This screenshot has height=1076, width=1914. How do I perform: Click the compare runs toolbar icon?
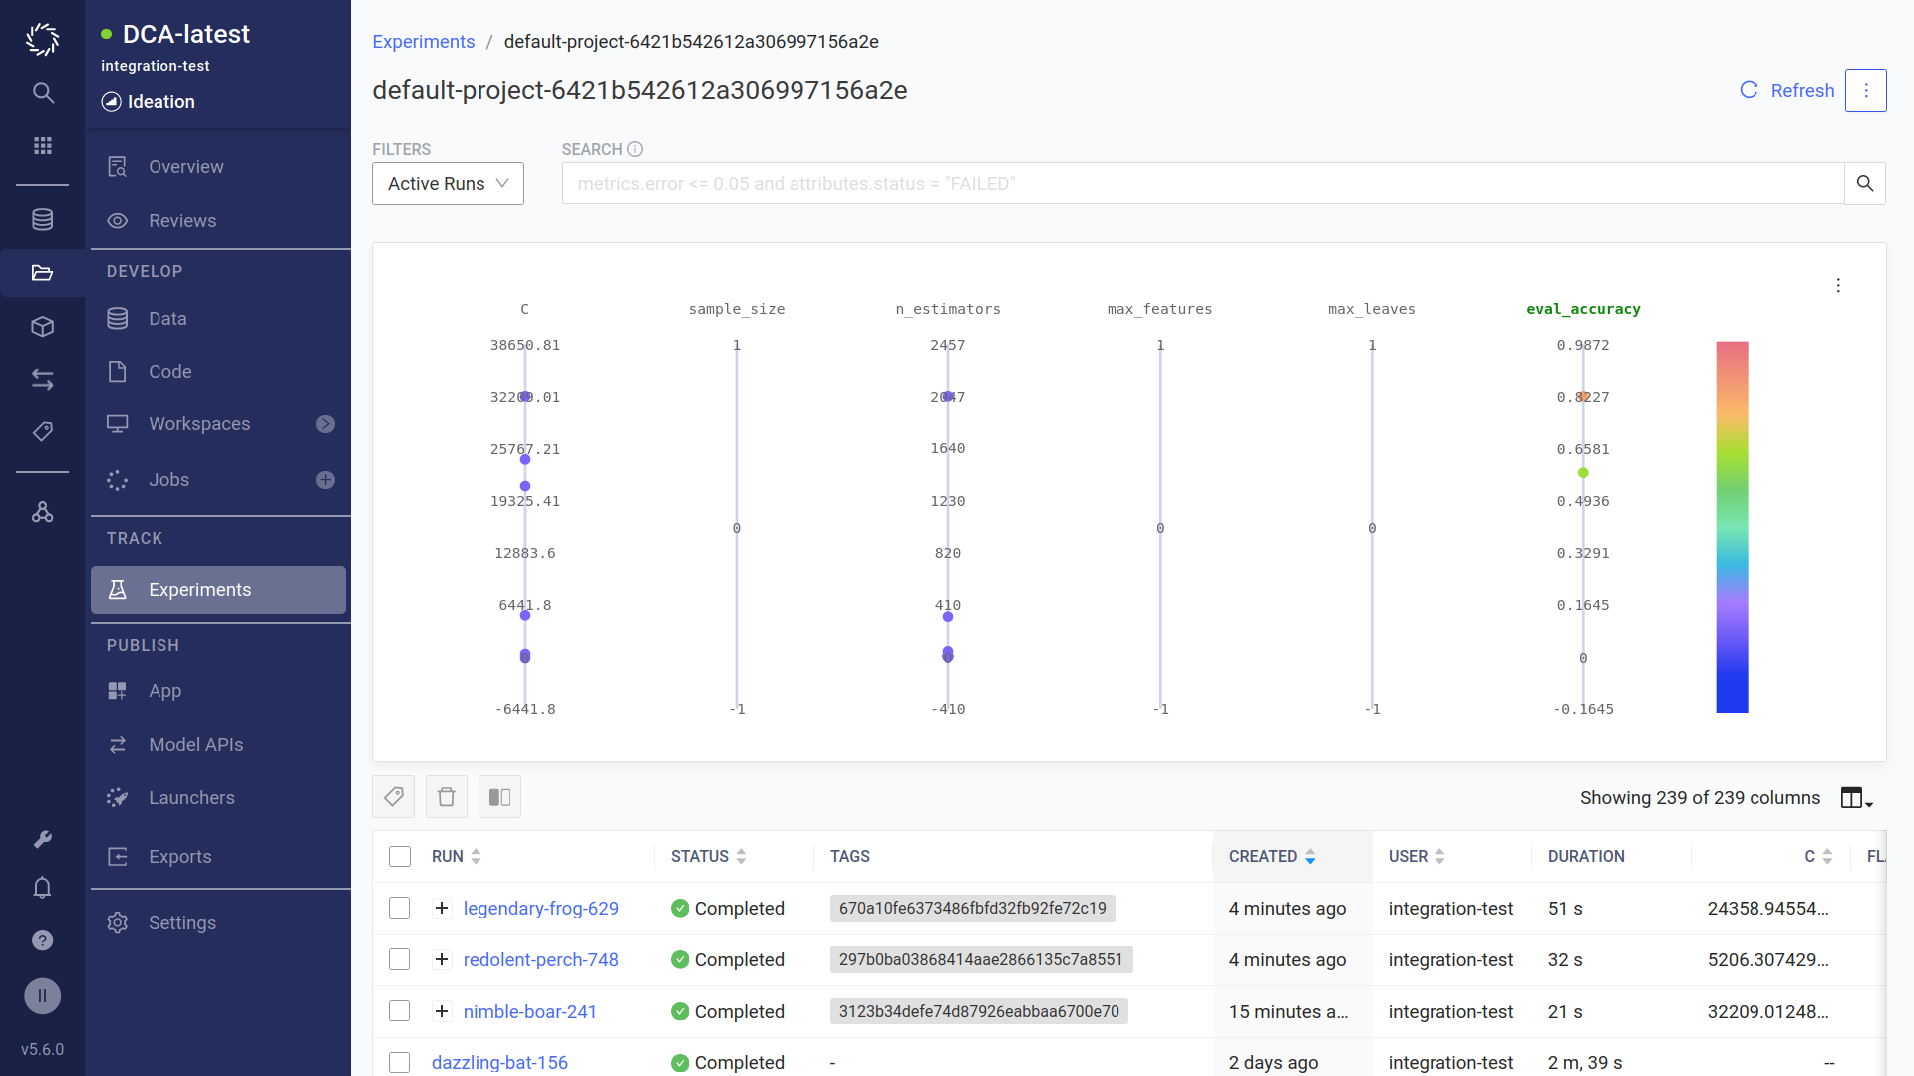[x=499, y=796]
